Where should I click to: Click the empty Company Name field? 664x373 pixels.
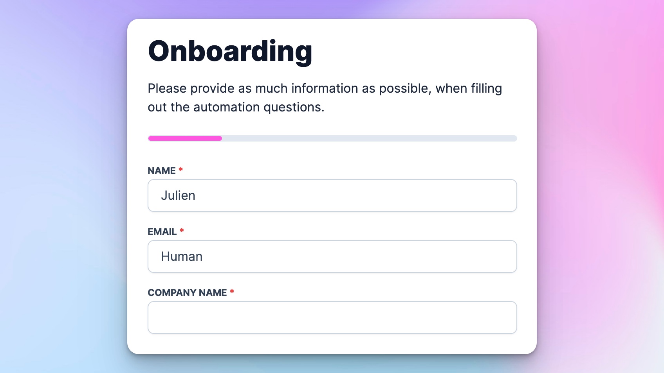pos(332,317)
